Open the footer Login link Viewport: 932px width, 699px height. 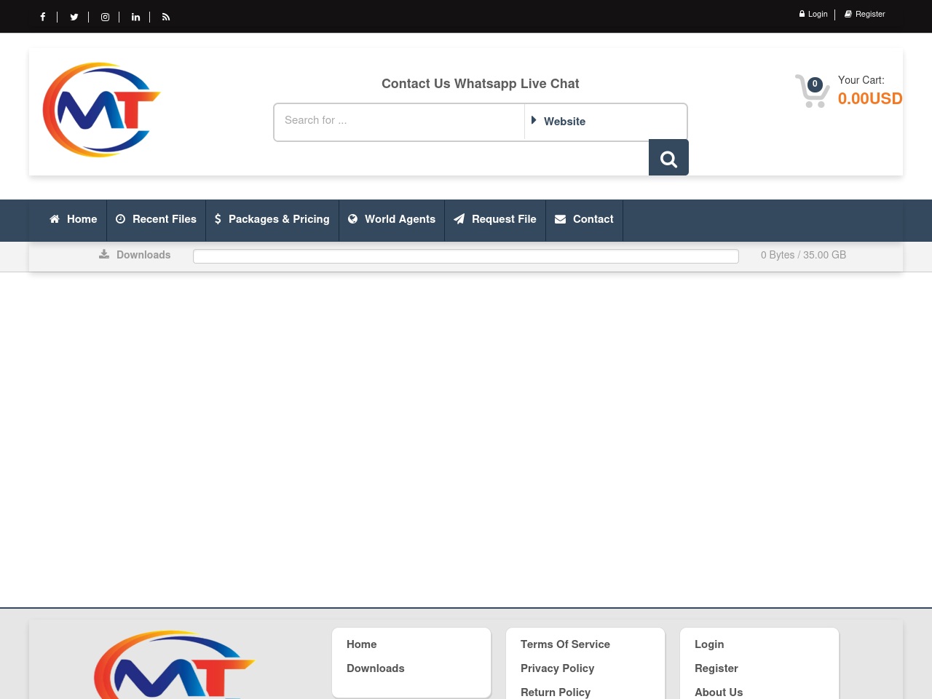click(x=709, y=644)
